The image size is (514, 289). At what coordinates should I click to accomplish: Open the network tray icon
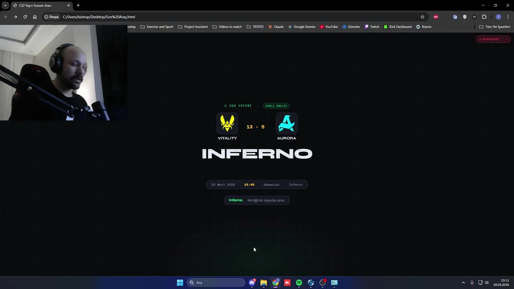(480, 283)
